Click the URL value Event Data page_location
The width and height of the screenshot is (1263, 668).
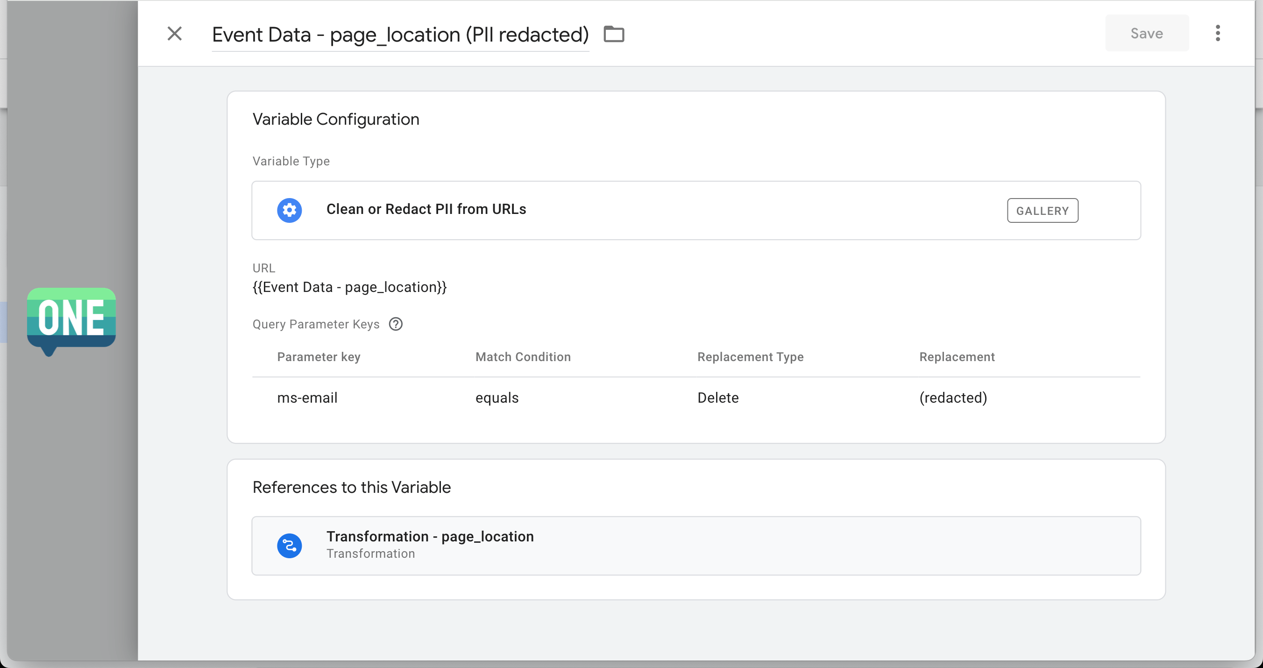pos(349,287)
